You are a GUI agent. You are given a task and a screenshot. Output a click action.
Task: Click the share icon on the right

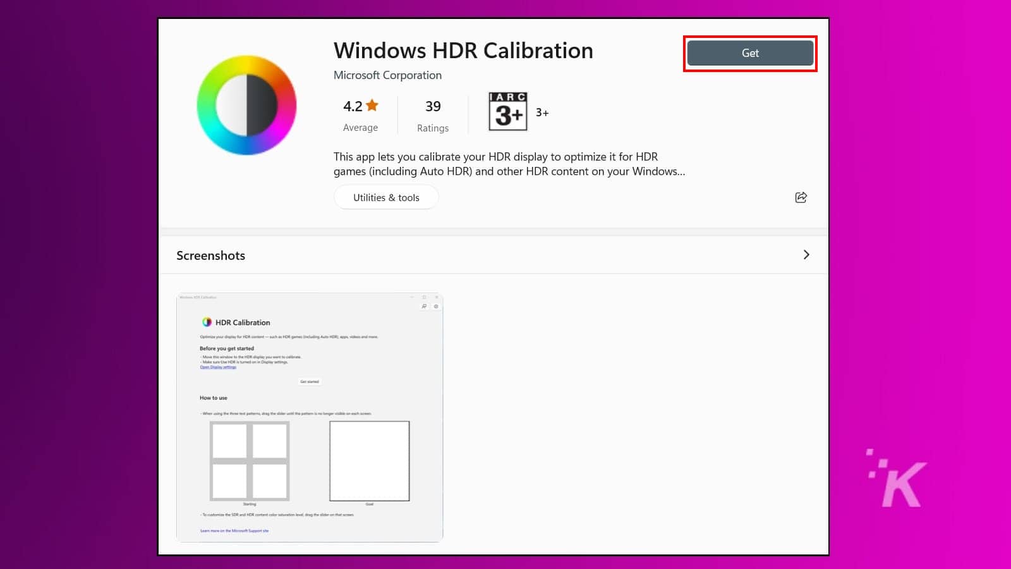[x=801, y=197]
